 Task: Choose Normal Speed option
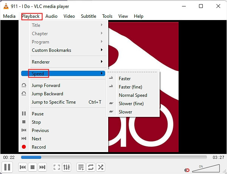click(133, 95)
